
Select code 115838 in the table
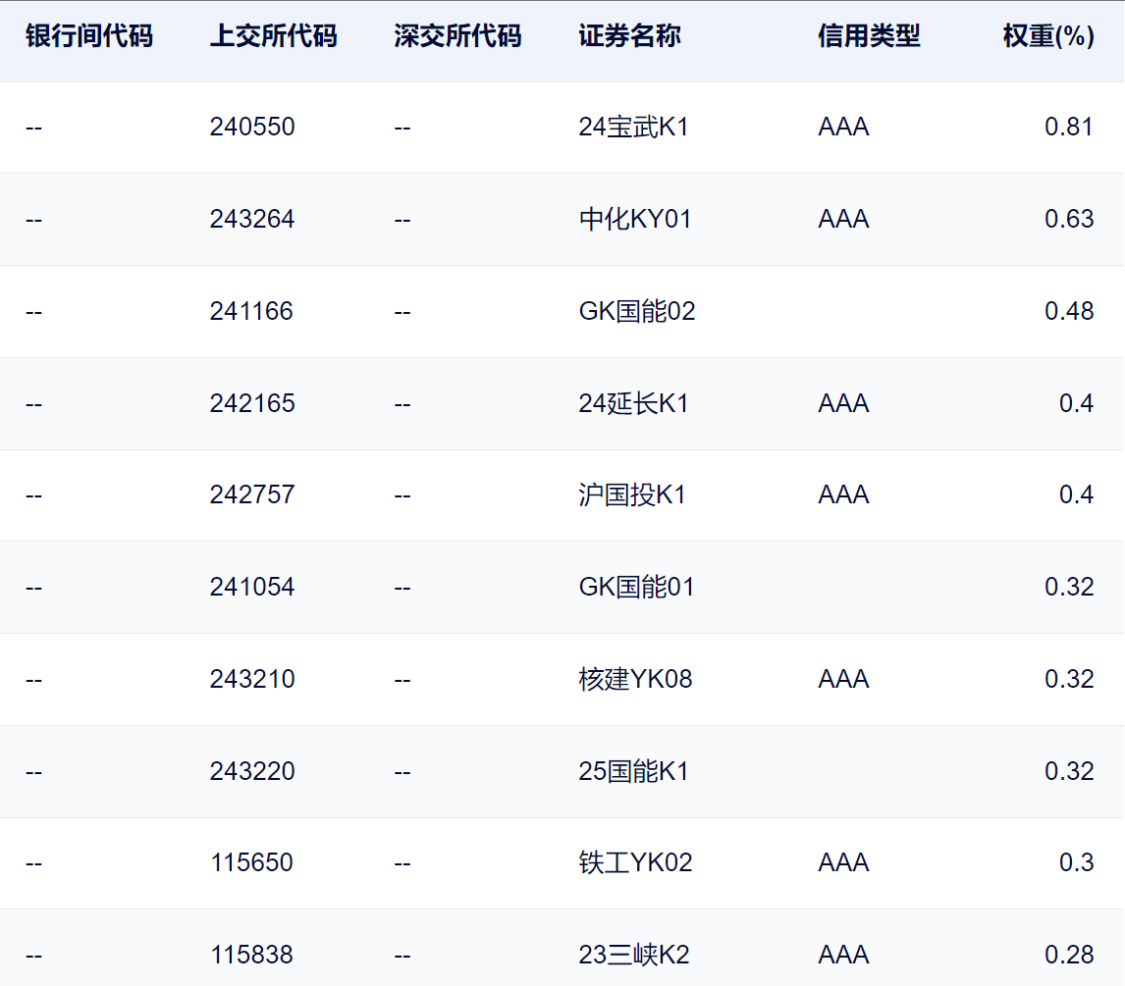point(251,955)
